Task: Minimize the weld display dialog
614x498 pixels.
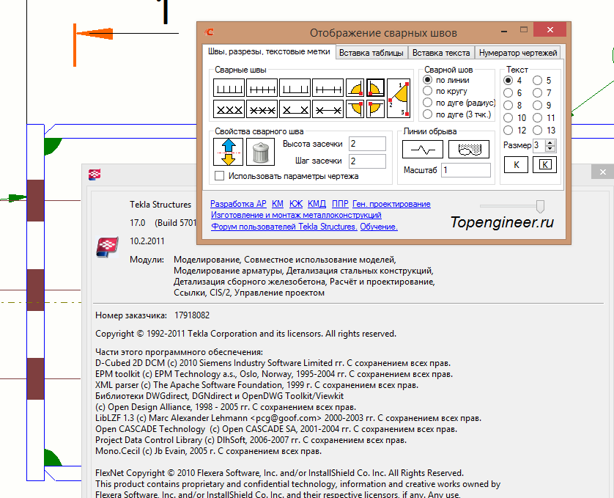Action: point(504,30)
